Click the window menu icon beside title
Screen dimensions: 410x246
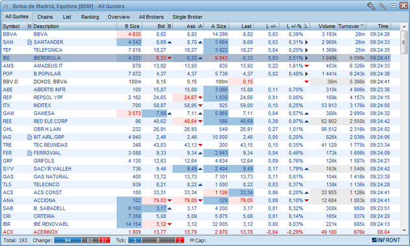coord(6,6)
